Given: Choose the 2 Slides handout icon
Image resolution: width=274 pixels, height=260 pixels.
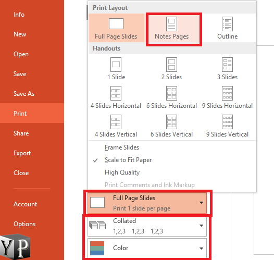Looking at the screenshot, I should [x=171, y=65].
